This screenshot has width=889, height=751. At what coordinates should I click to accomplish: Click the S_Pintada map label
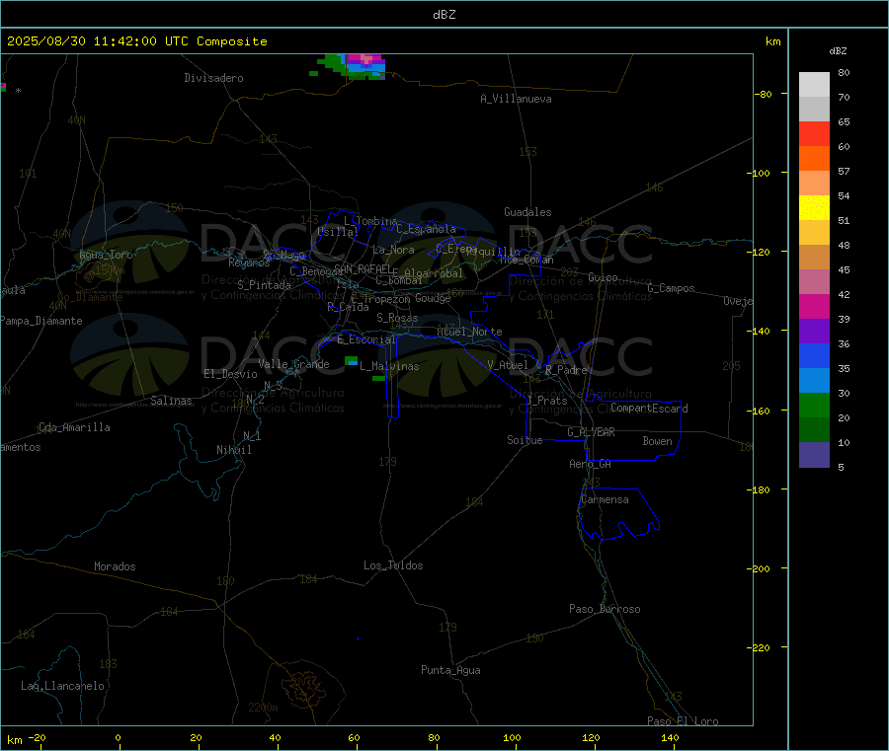click(264, 285)
